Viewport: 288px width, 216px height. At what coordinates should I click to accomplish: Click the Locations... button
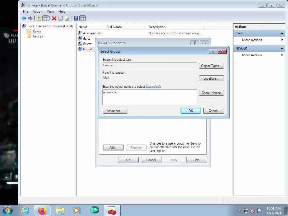211,78
